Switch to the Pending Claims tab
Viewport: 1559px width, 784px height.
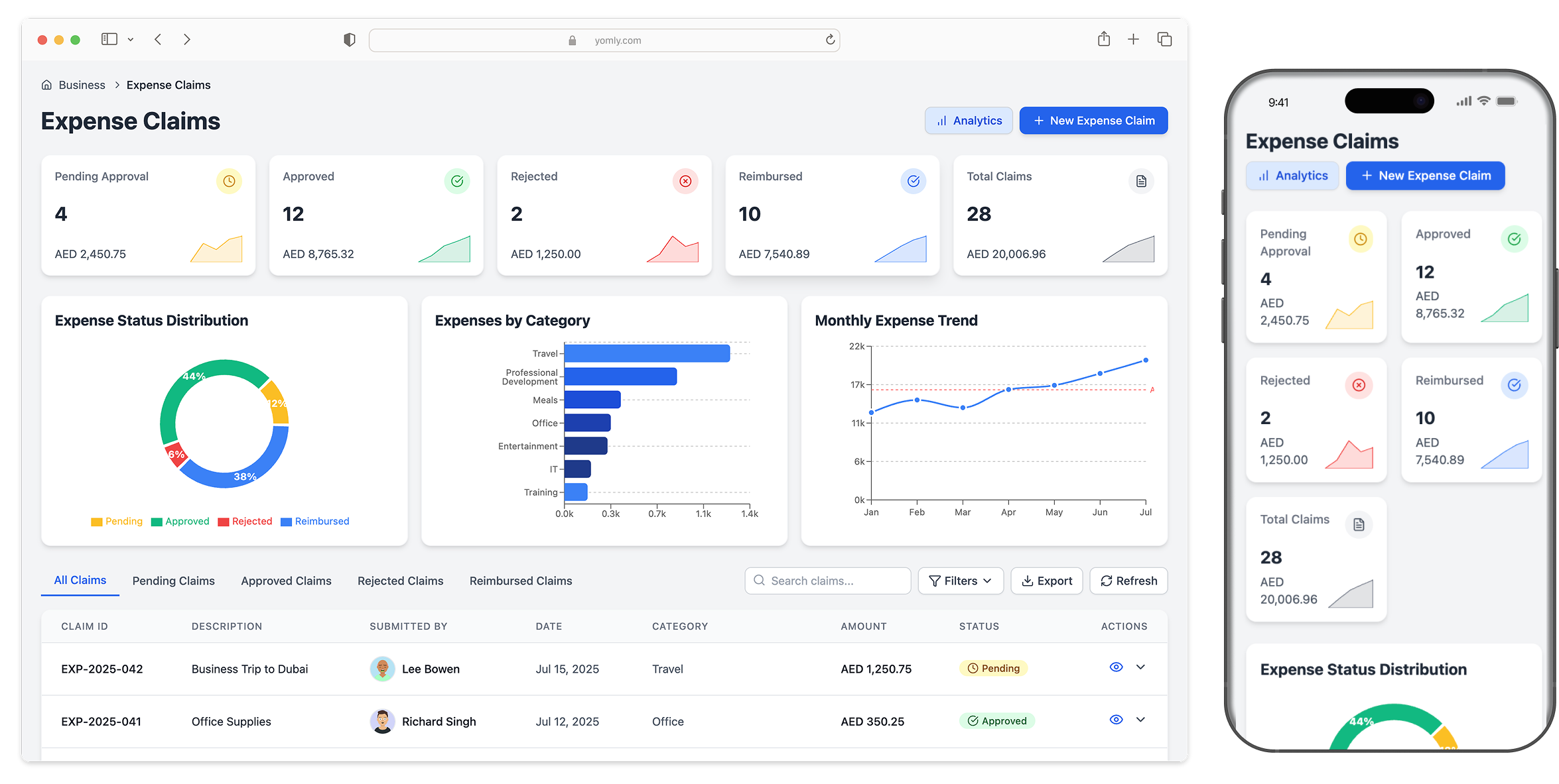174,581
